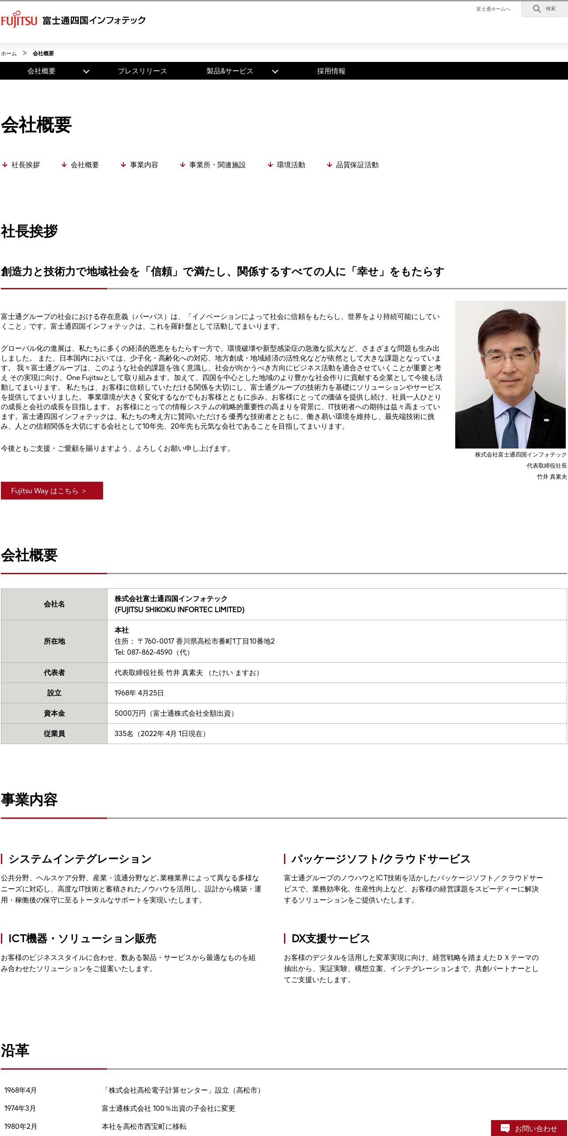Open the 会社概要 navigation menu

[x=41, y=71]
